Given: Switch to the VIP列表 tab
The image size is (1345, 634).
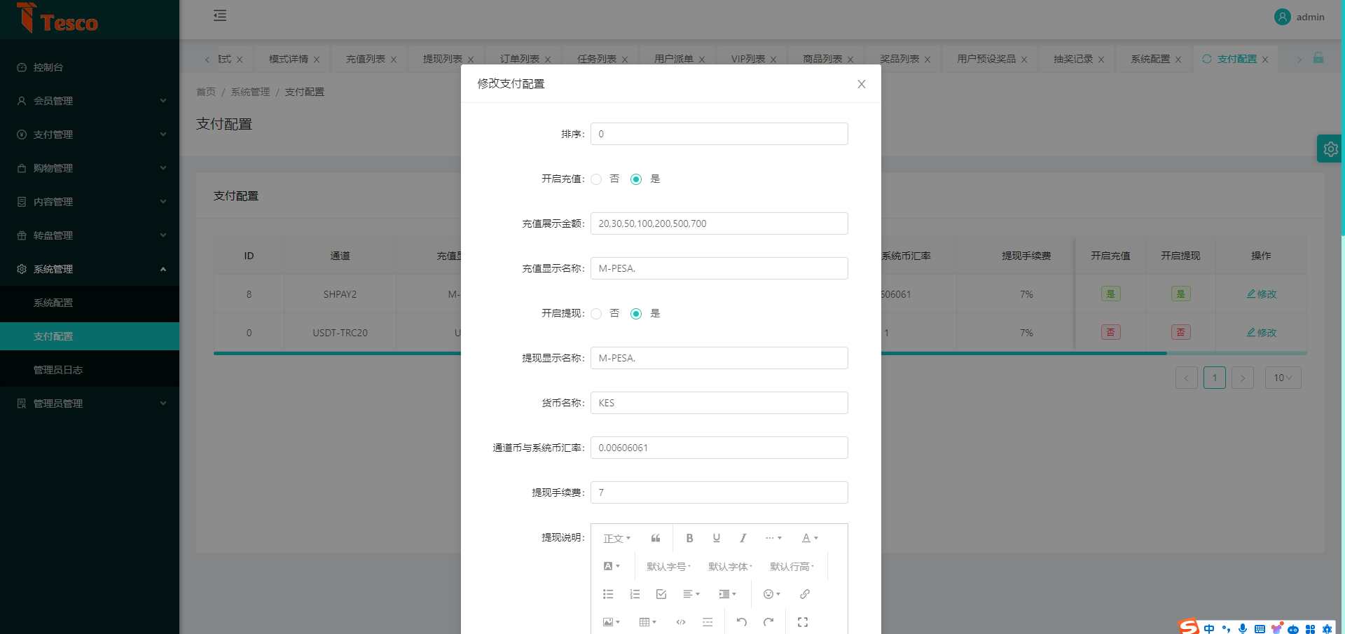Looking at the screenshot, I should point(748,59).
